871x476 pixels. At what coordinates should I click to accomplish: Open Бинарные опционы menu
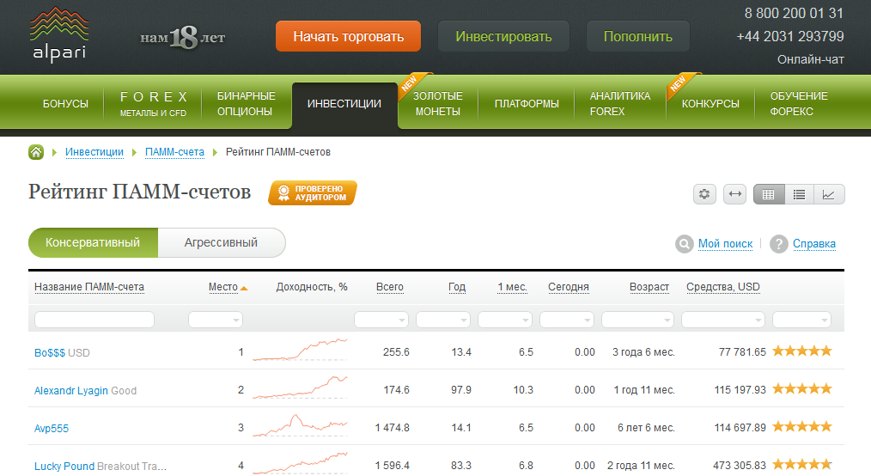(246, 104)
